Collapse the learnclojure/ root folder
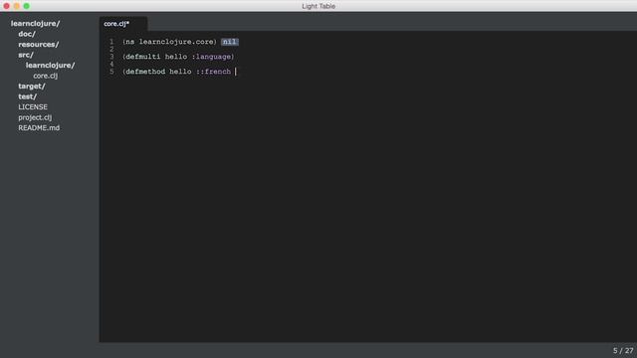 (36, 24)
